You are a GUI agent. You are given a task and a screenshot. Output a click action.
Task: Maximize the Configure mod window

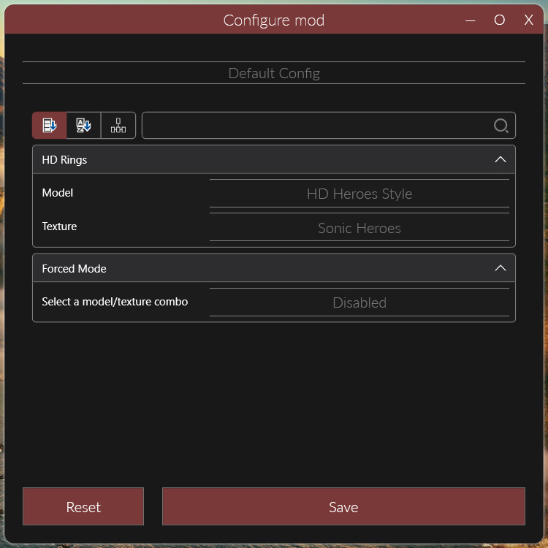click(x=500, y=20)
